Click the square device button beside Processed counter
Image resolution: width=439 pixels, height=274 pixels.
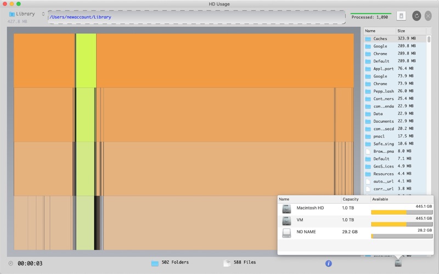pyautogui.click(x=401, y=16)
